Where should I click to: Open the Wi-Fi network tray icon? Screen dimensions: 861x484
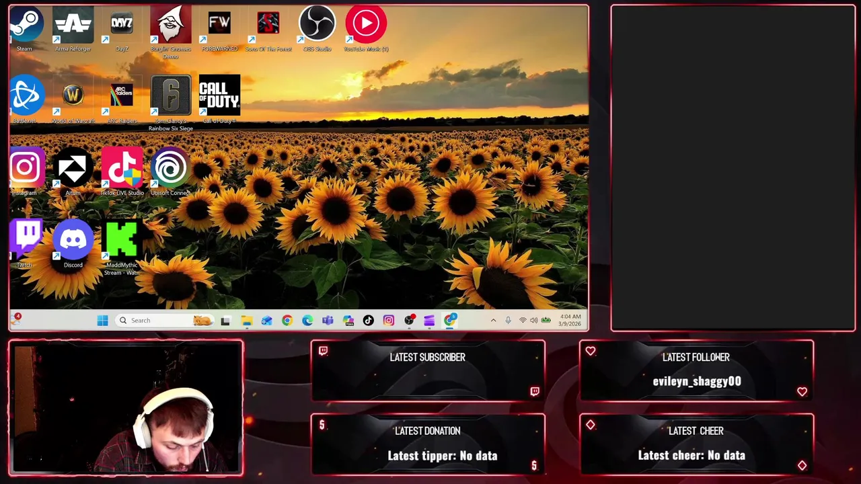[523, 321]
